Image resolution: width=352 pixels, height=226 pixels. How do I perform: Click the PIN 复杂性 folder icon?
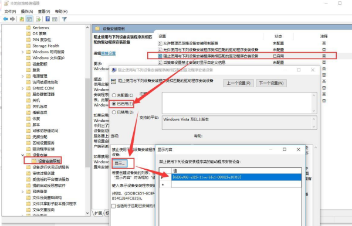(28, 40)
